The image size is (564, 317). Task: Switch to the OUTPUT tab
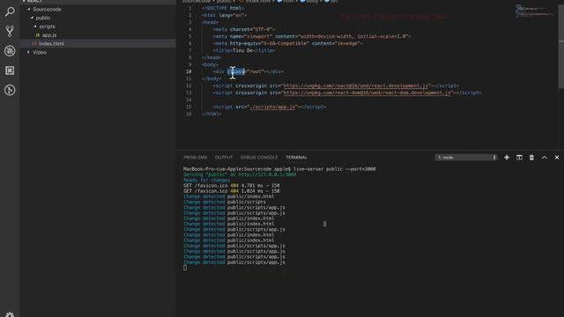pyautogui.click(x=224, y=158)
